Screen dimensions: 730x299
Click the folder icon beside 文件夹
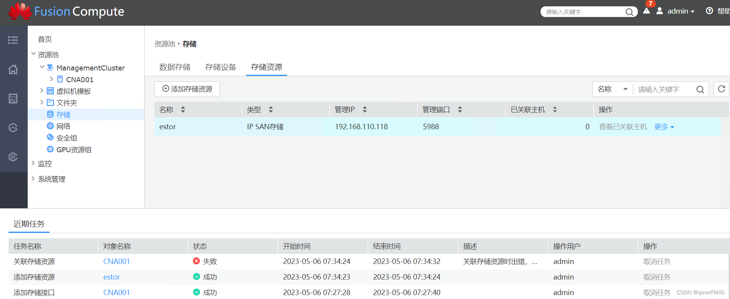click(50, 103)
